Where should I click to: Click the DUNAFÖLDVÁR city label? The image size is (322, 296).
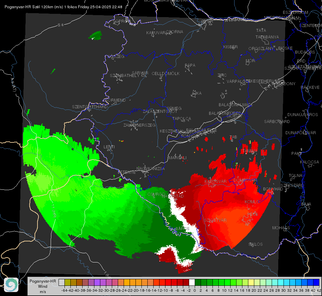pos(301,133)
